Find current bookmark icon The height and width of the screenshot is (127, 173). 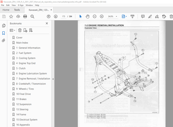click(31, 30)
